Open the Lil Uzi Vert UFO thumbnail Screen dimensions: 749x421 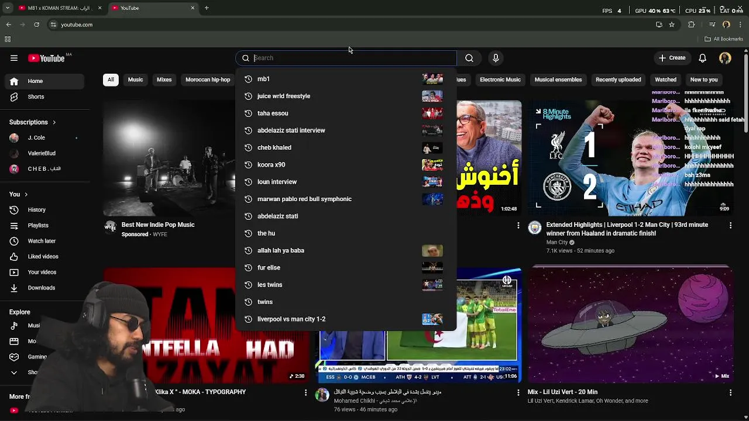(632, 324)
